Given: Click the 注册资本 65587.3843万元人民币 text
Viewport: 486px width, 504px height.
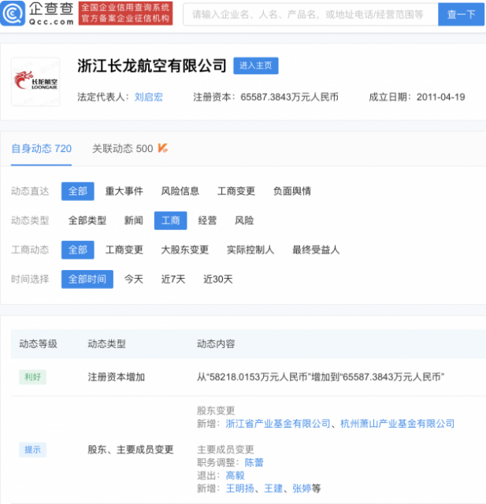Looking at the screenshot, I should pyautogui.click(x=265, y=97).
